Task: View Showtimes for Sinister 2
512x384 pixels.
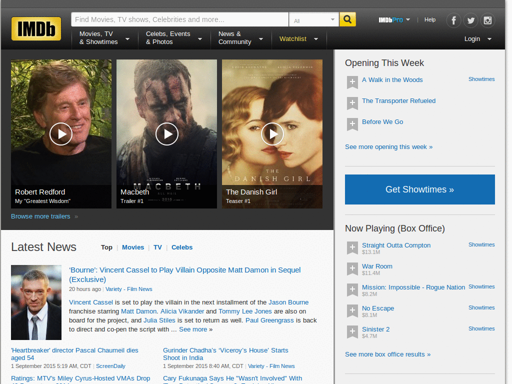Action: pos(481,328)
